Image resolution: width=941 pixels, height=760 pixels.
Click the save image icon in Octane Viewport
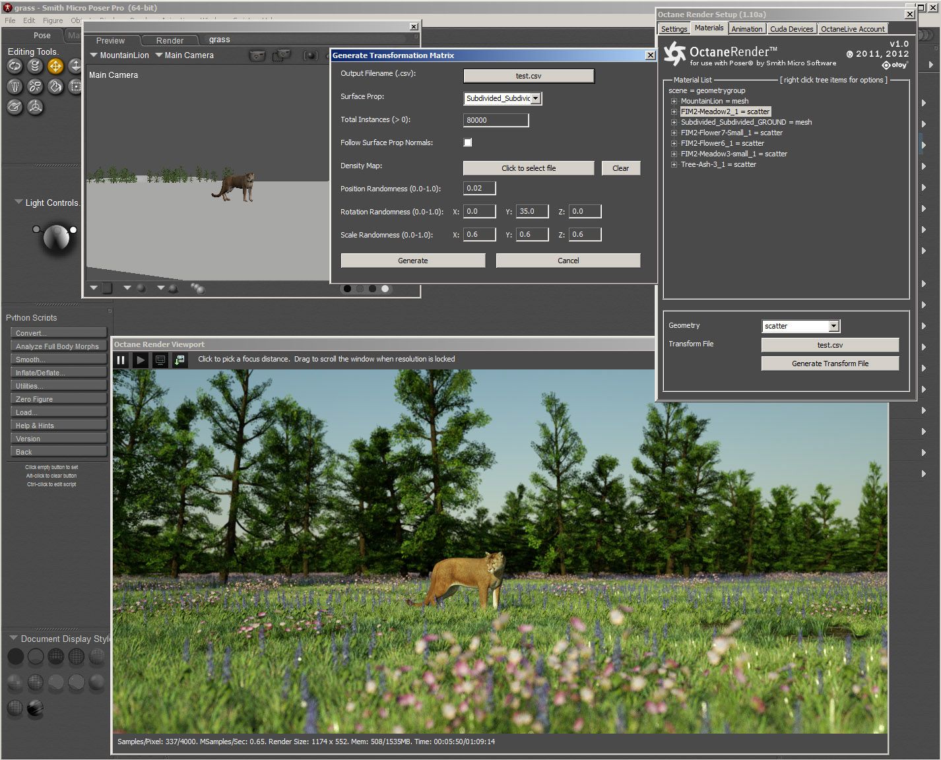(179, 360)
